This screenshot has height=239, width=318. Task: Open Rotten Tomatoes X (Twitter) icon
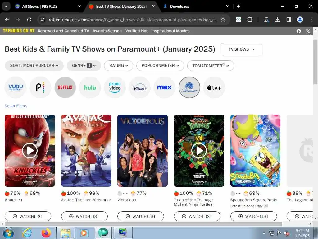(x=308, y=31)
